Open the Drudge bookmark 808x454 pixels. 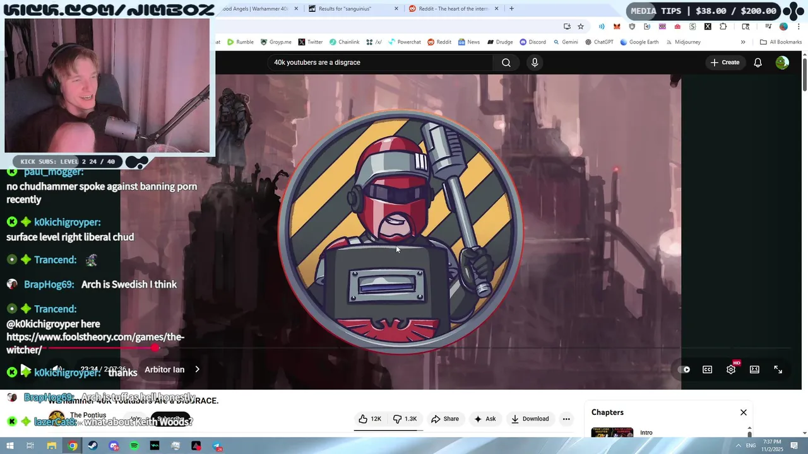click(x=499, y=42)
